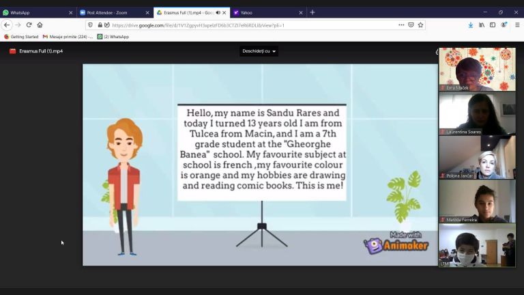
Task: Open the page actions three-dots menu
Action: [401, 25]
